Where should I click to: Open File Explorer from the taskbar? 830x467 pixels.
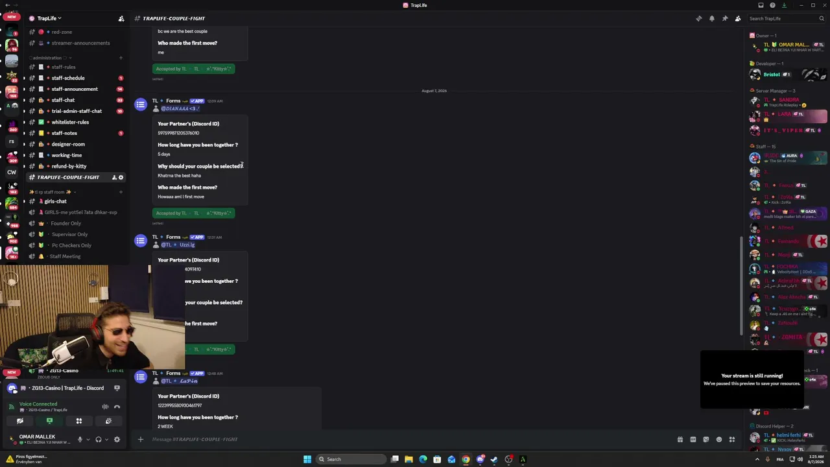tap(409, 459)
